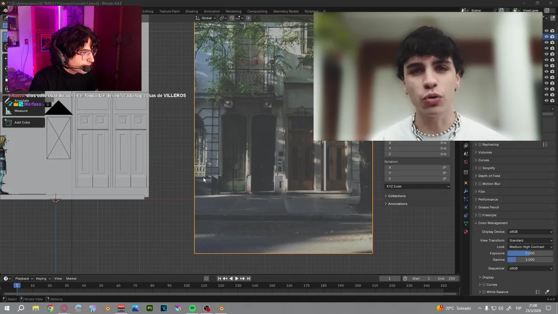Enable the Freestyle checkbox
This screenshot has height=314, width=558.
(480, 215)
